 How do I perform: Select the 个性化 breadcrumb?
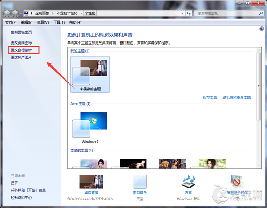click(x=90, y=13)
